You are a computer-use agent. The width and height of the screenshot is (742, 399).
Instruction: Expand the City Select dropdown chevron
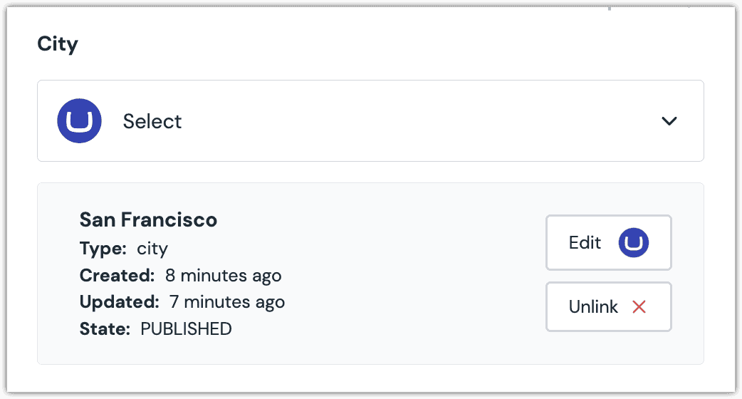[x=669, y=121]
